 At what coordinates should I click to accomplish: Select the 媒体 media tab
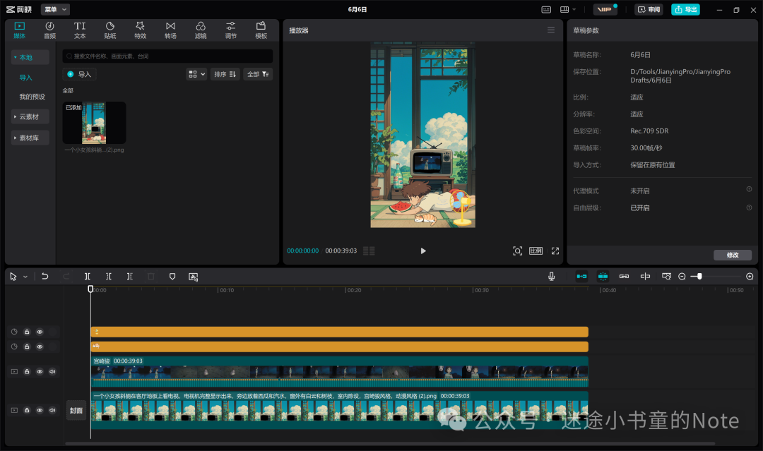click(20, 30)
